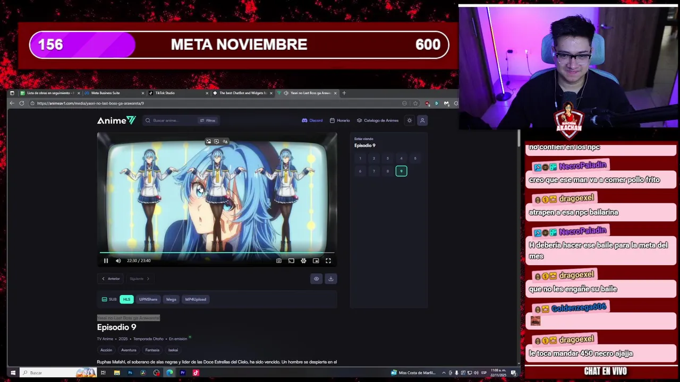Open the Catalogo de Animes page
Screen dimensions: 680x382
(x=378, y=120)
